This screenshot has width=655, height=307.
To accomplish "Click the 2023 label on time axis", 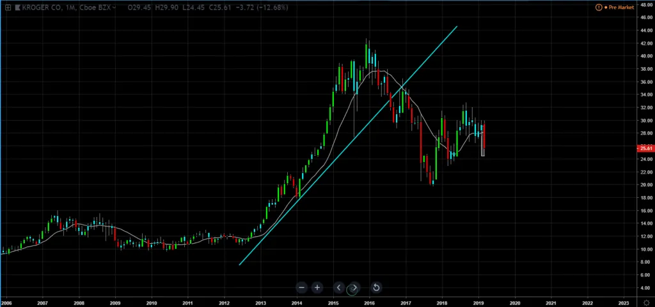I will 624,303.
